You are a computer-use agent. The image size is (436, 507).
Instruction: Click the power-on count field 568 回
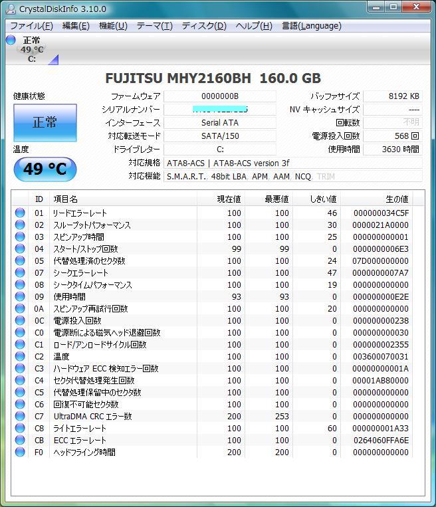click(x=393, y=136)
